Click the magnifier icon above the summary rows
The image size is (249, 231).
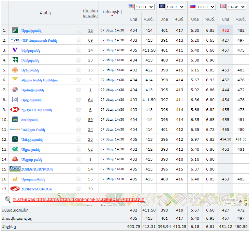(x=8, y=199)
